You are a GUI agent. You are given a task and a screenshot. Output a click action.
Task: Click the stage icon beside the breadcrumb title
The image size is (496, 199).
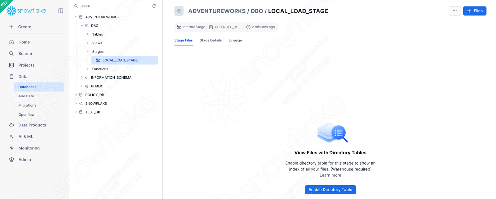click(179, 11)
